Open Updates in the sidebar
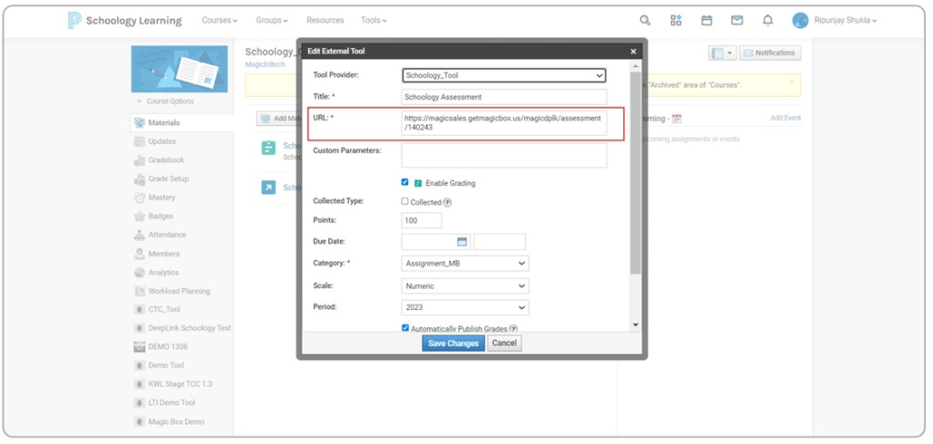Image resolution: width=933 pixels, height=444 pixels. (x=161, y=141)
